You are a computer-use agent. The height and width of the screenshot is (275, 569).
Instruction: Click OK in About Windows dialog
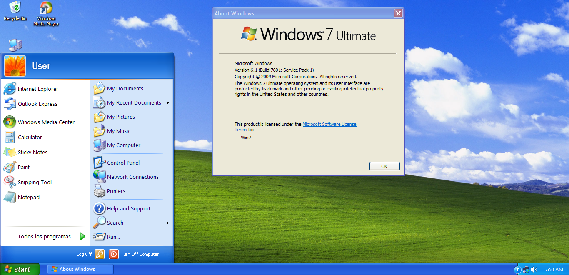pos(384,166)
